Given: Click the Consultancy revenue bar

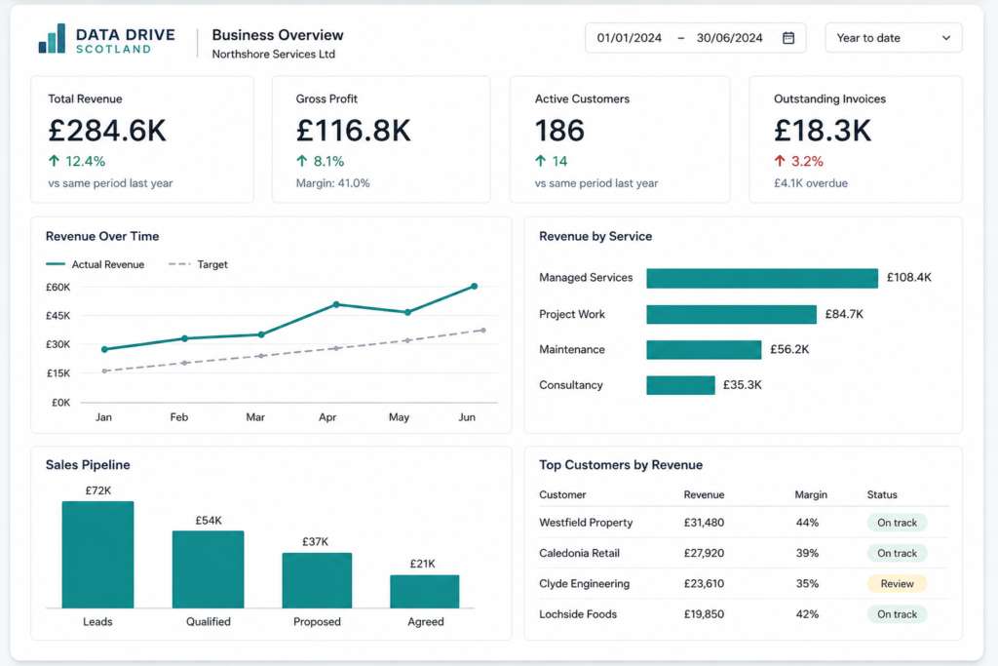Looking at the screenshot, I should 680,385.
